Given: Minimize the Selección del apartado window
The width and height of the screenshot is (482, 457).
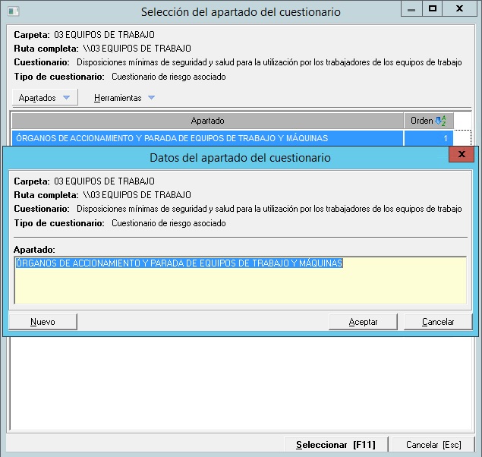Looking at the screenshot, I should pos(410,9).
